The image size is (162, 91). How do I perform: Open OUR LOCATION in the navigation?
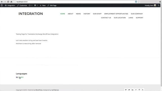[120, 18]
